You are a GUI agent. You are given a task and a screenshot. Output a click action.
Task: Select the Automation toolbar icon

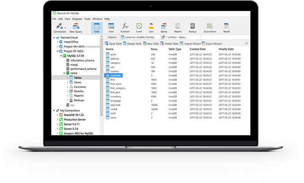click(210, 26)
